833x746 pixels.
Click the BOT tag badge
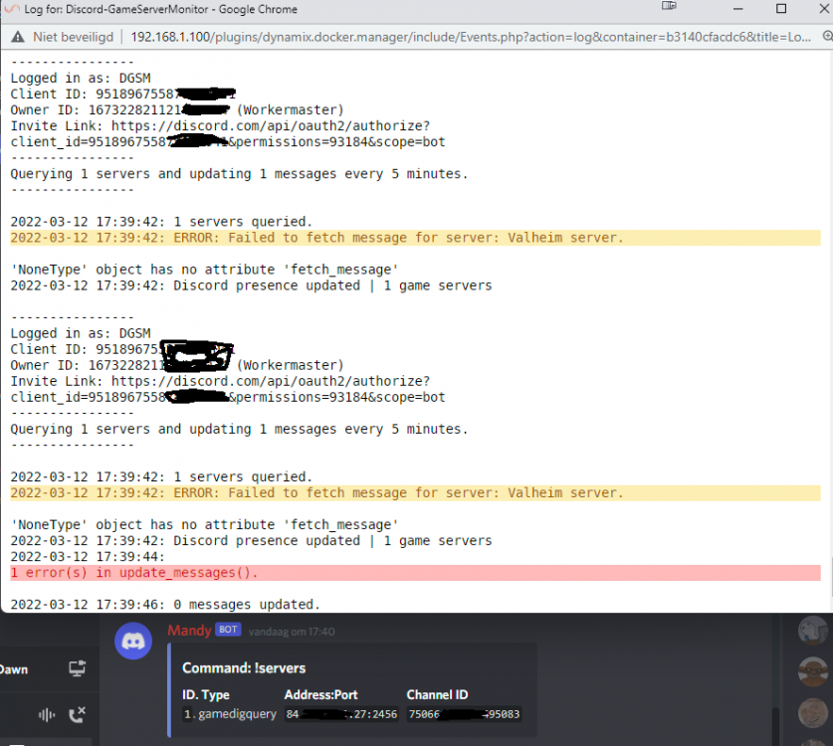[228, 630]
